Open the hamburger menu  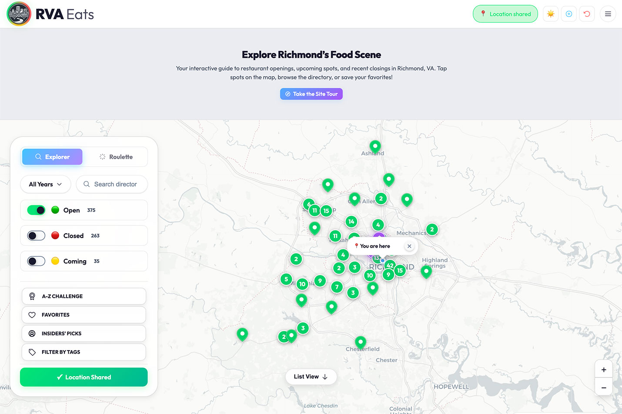pyautogui.click(x=608, y=14)
